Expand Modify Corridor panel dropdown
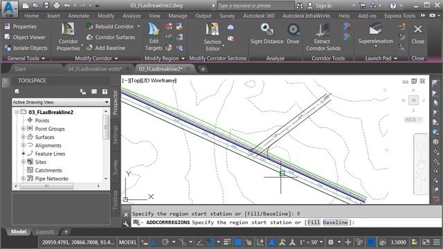Viewport: 443px width, 249px height. (x=96, y=58)
